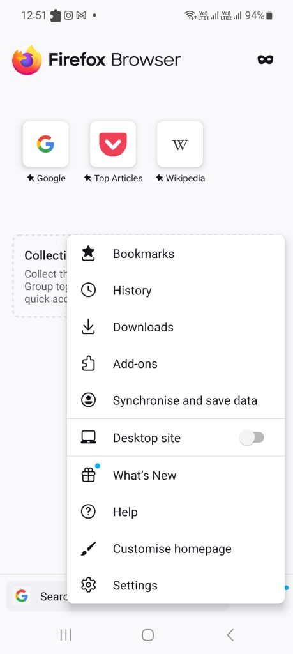Tap the puzzle-piece notification status icon
The width and height of the screenshot is (293, 654).
pos(56,15)
